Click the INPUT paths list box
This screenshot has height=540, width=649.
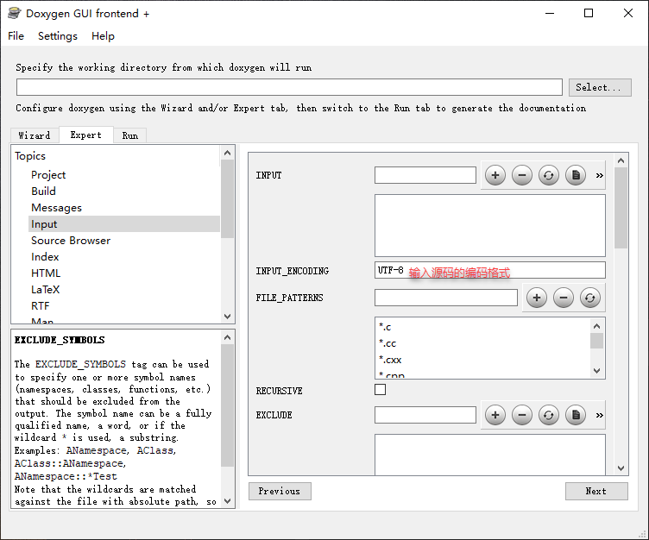(490, 225)
